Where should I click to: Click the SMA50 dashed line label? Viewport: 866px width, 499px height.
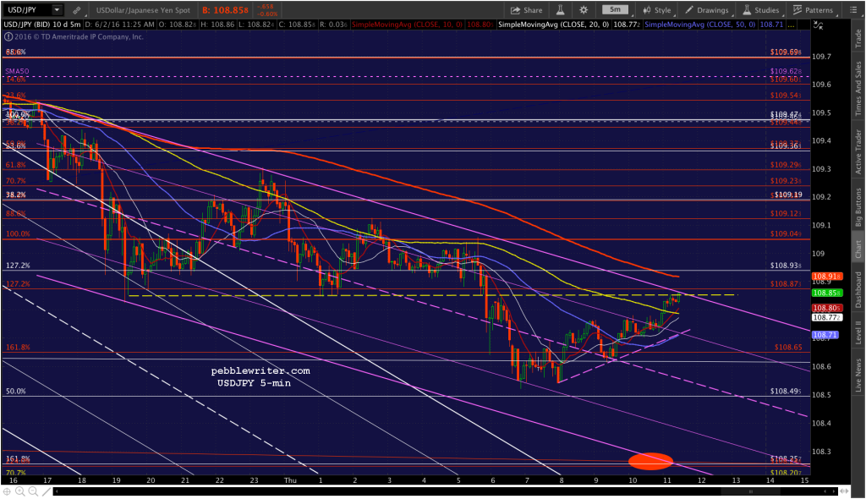tap(17, 71)
